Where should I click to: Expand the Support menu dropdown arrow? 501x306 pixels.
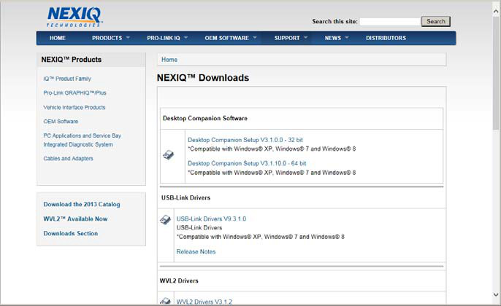tap(306, 37)
